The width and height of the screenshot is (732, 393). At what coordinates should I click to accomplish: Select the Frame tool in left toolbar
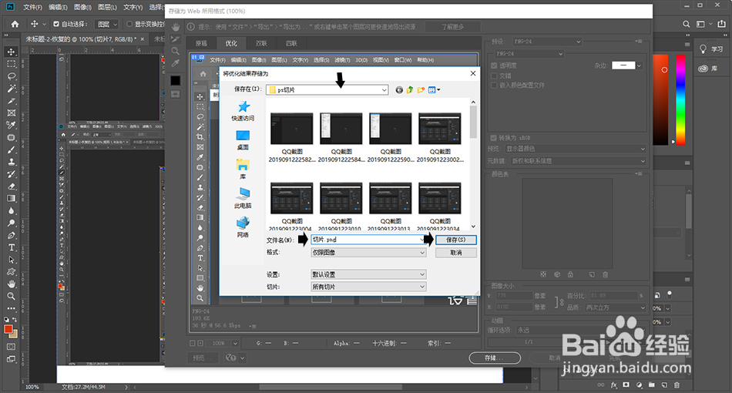[x=12, y=113]
